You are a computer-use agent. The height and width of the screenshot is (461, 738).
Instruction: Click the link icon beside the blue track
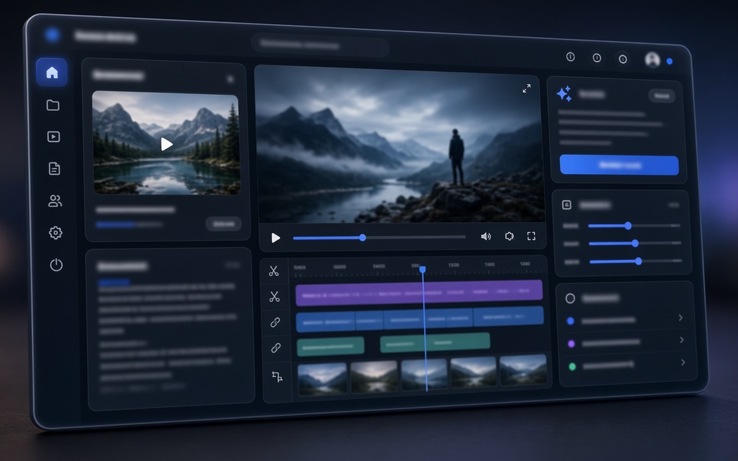pos(275,322)
